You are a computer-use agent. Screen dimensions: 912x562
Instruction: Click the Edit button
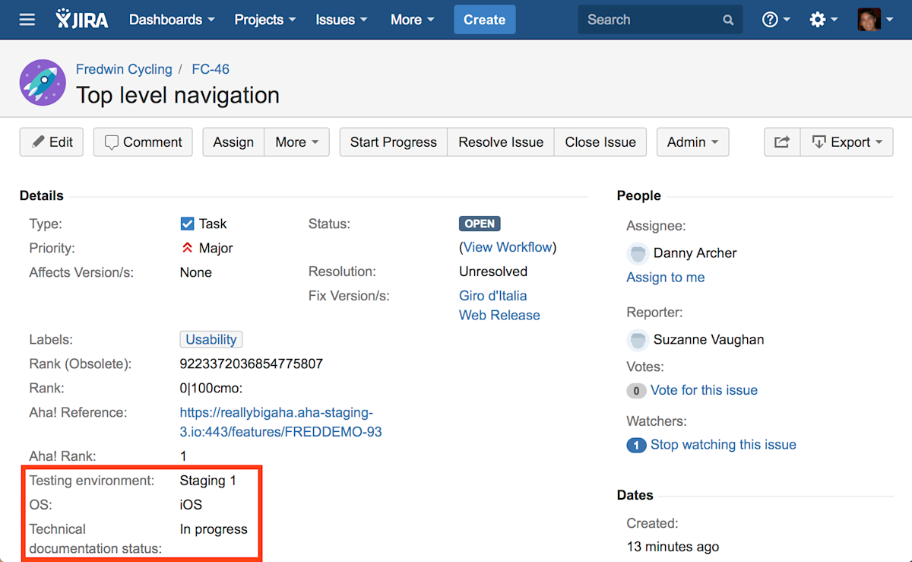[52, 142]
